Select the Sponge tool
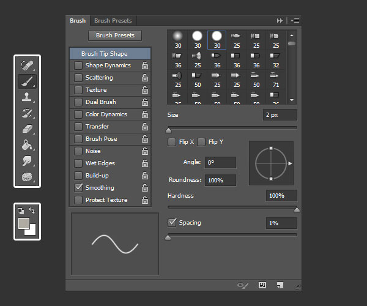The width and height of the screenshot is (367, 306). [x=27, y=177]
